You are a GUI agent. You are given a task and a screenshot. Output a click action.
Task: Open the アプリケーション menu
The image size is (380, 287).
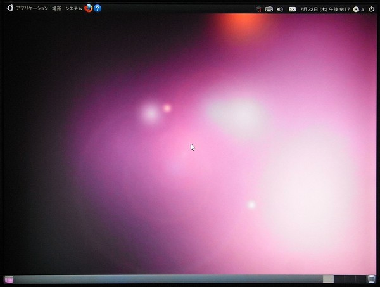tap(32, 8)
